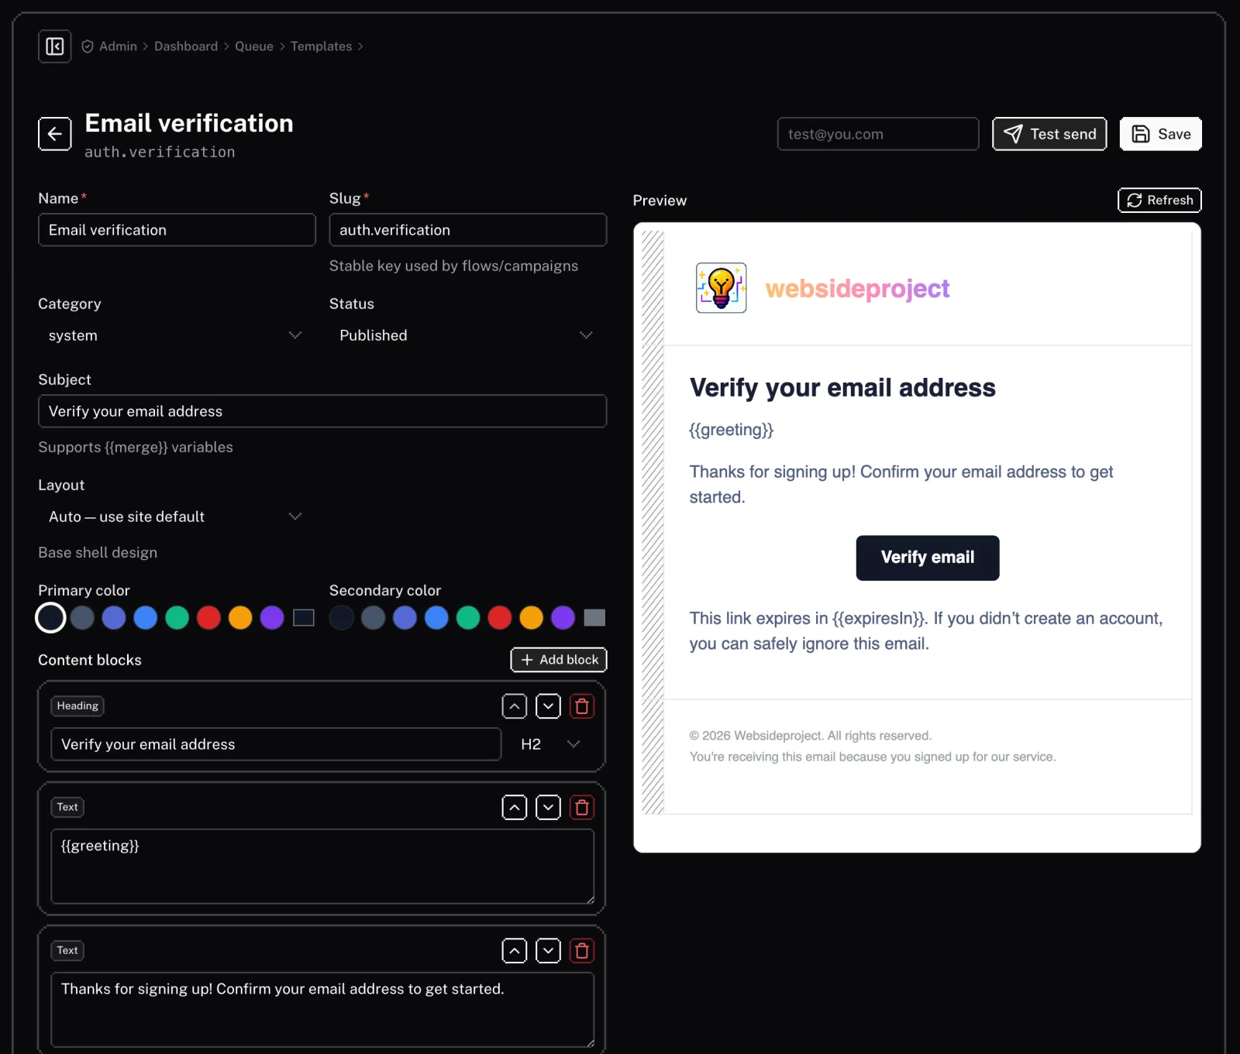This screenshot has height=1054, width=1240.
Task: Go to Queue breadcrumb
Action: 254,46
